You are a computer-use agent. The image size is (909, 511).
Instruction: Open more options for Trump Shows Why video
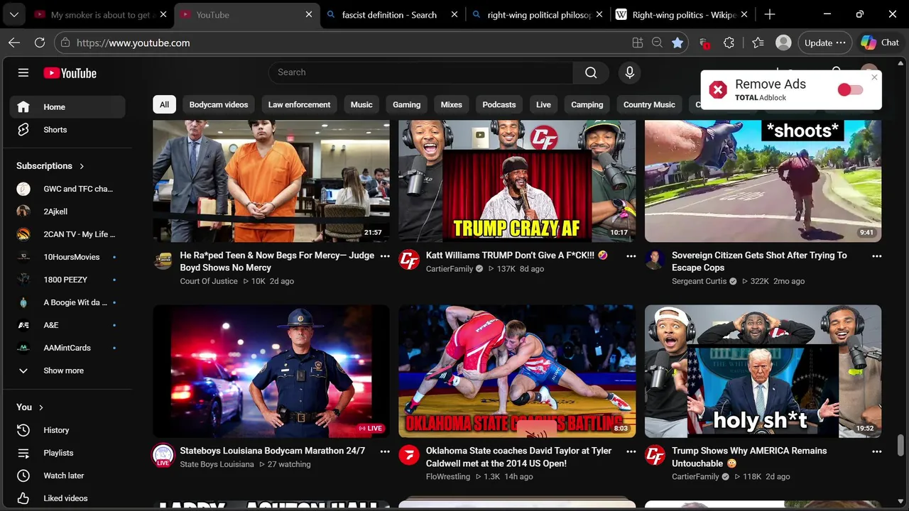[x=876, y=451]
